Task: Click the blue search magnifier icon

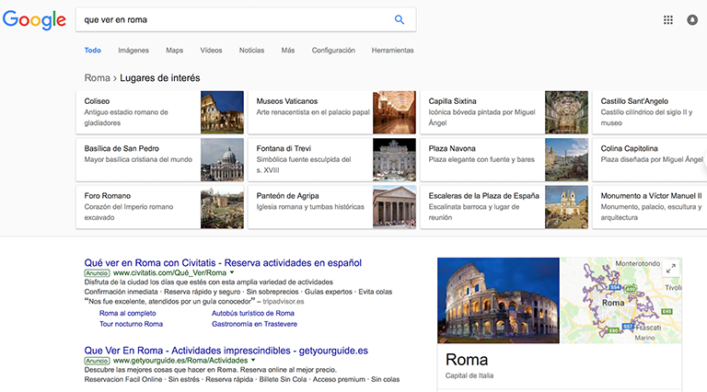Action: (x=399, y=19)
